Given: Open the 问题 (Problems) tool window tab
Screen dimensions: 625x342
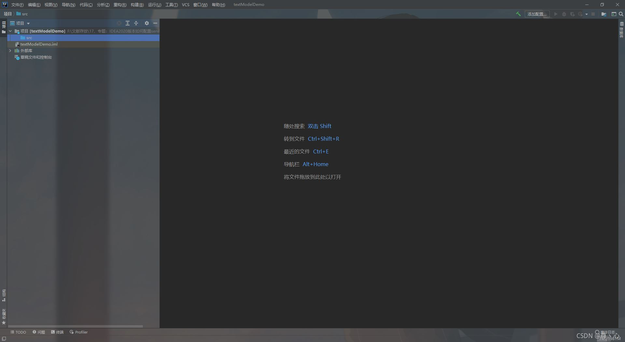Looking at the screenshot, I should pyautogui.click(x=39, y=332).
